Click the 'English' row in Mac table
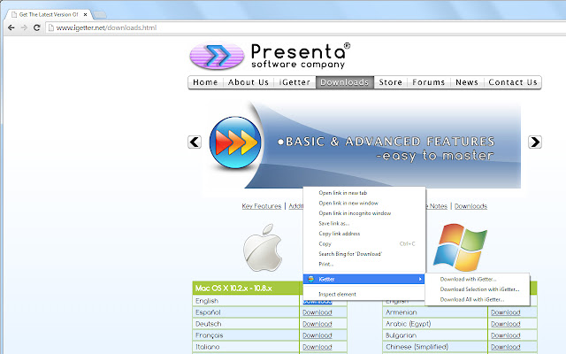This screenshot has width=566, height=354. click(246, 301)
